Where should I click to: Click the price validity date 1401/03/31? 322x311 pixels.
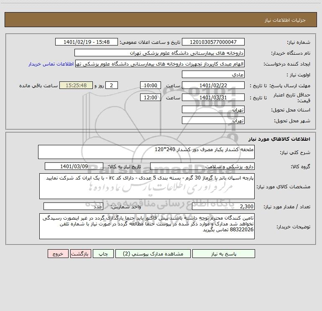tap(213, 97)
